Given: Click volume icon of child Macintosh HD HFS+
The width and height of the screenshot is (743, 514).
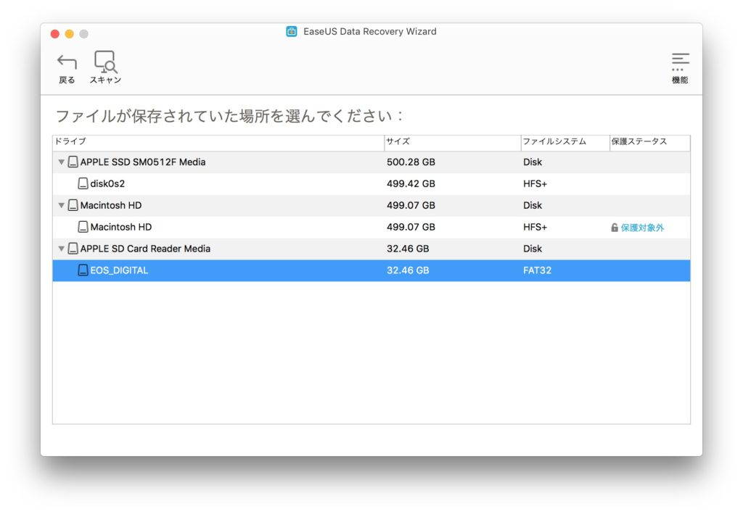Looking at the screenshot, I should 83,227.
